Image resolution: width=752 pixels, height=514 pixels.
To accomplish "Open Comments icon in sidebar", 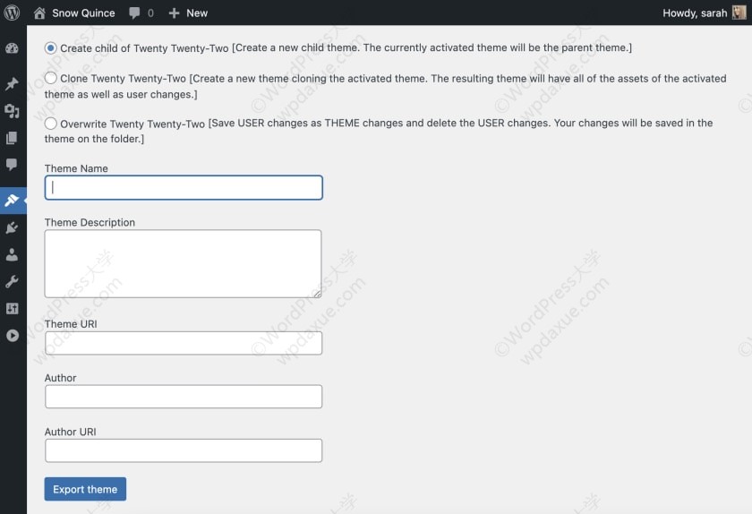I will [x=12, y=165].
